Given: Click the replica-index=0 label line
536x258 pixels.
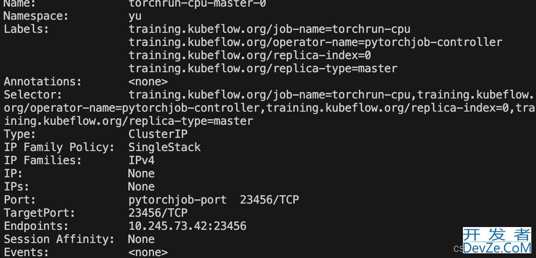Looking at the screenshot, I should (x=250, y=55).
